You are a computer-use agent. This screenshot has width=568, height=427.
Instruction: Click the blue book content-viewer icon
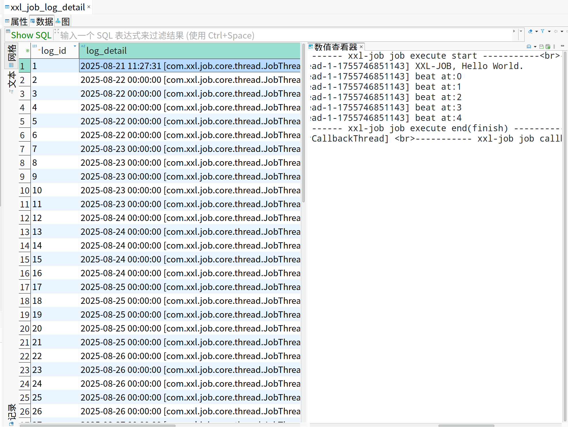tap(529, 47)
